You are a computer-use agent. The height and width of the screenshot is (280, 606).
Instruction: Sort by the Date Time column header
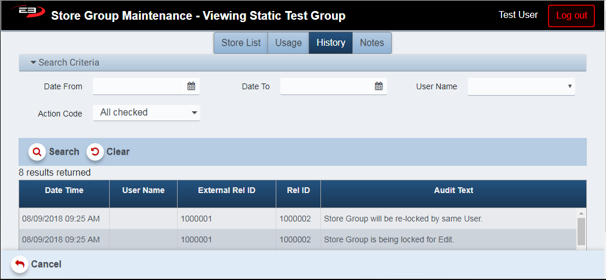click(64, 190)
